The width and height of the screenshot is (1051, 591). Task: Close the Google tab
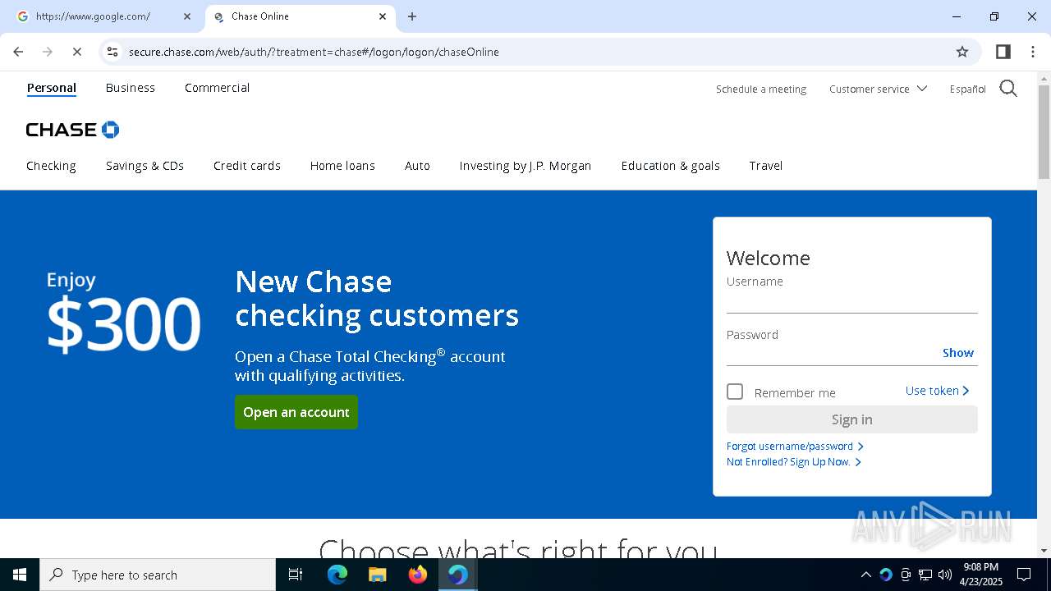(x=186, y=16)
